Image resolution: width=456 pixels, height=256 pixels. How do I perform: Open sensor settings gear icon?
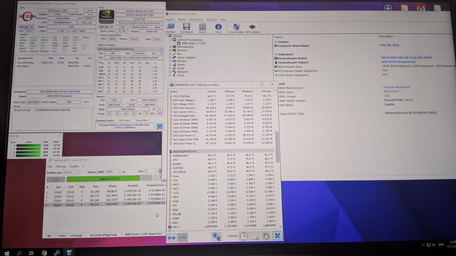pos(266,236)
